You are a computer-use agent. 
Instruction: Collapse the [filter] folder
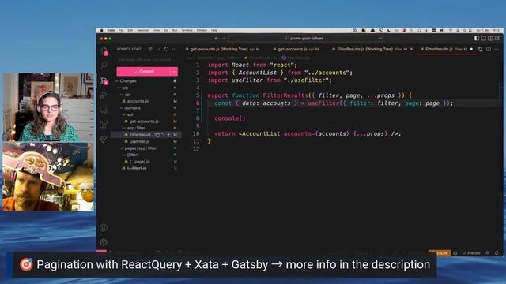124,155
